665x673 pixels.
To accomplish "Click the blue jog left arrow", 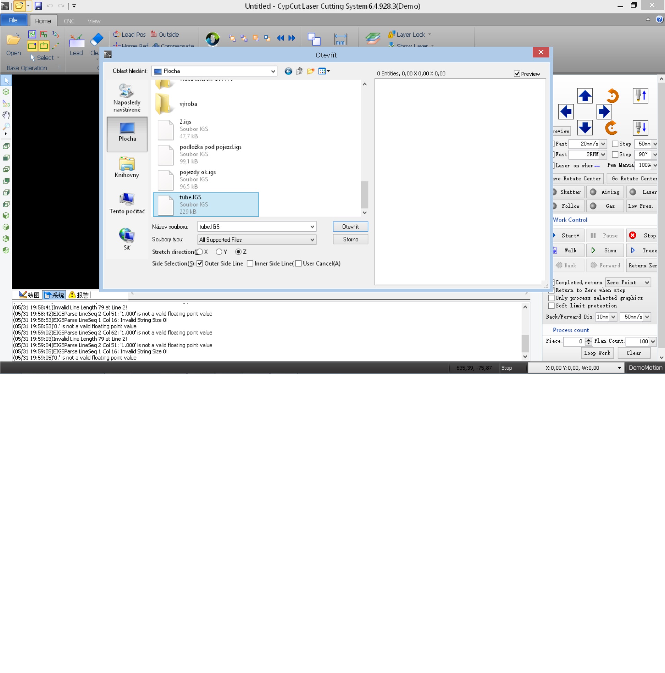I will tap(566, 112).
